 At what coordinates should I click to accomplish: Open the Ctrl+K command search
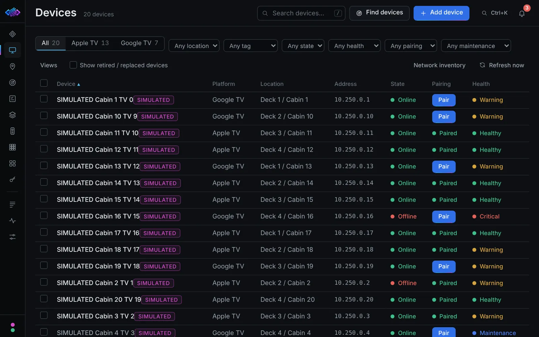(x=495, y=13)
